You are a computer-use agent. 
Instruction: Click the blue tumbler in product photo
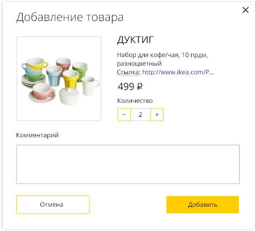pos(54,76)
